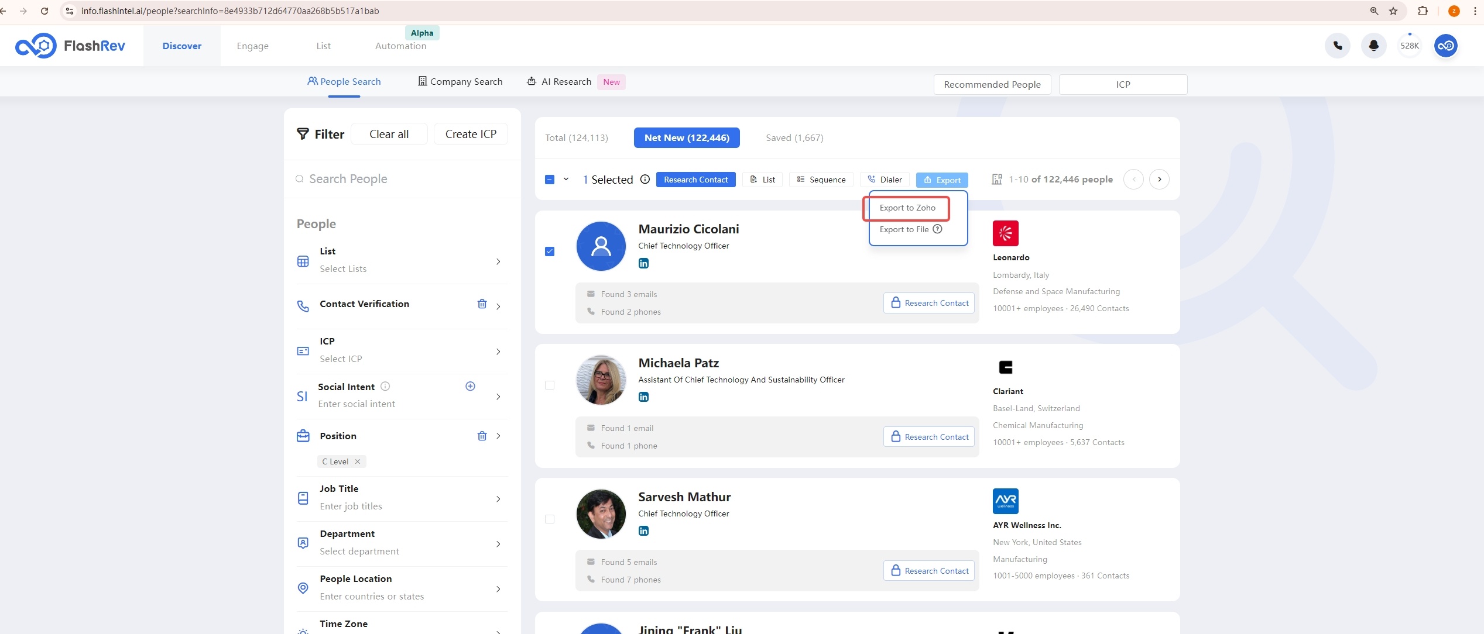Click the Leonardo company logo
Viewport: 1484px width, 634px height.
[1005, 233]
